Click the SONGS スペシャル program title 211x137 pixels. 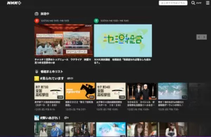pos(141,104)
